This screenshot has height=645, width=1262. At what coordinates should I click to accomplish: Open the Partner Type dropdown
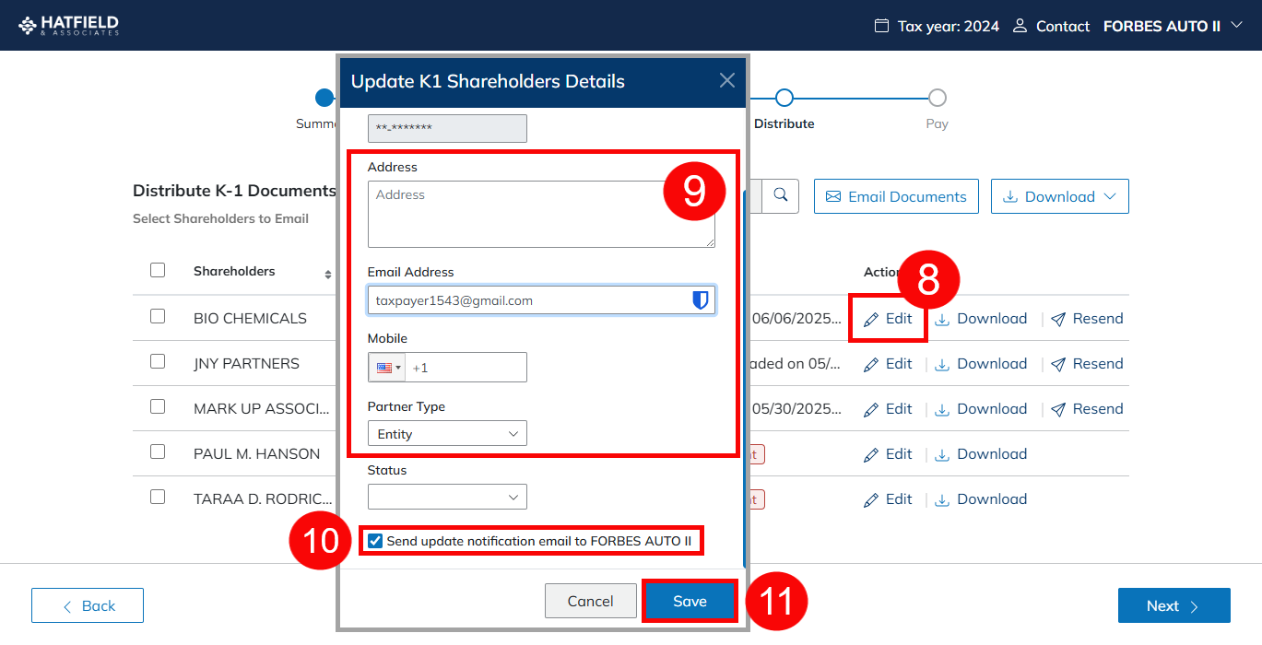pyautogui.click(x=447, y=434)
